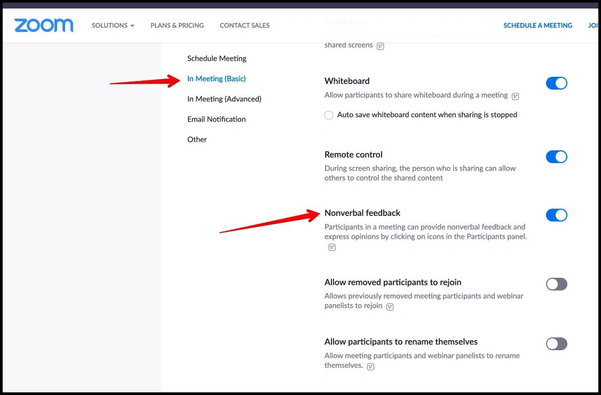Open Plans & Pricing page
Image resolution: width=601 pixels, height=395 pixels.
click(177, 25)
